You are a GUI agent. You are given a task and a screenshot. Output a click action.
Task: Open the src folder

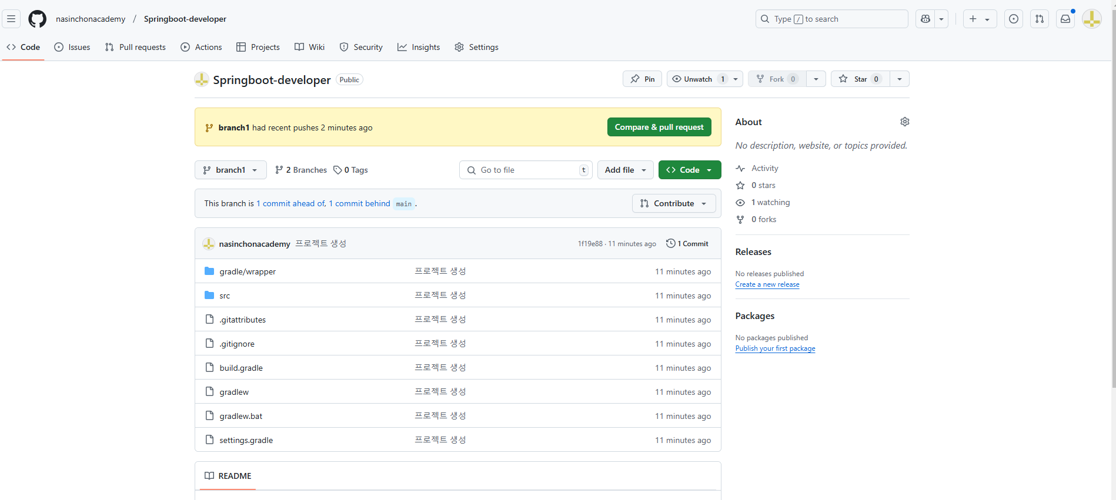point(225,296)
